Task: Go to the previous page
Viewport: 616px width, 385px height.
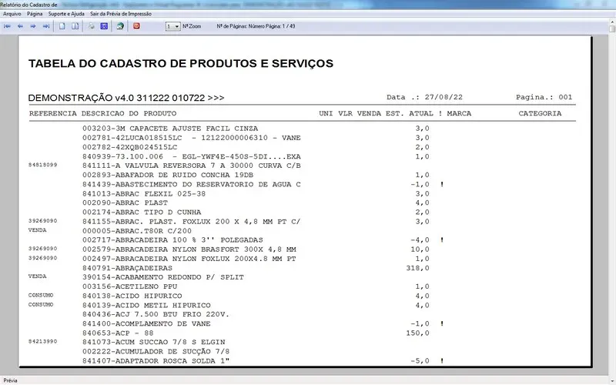Action: tap(21, 26)
